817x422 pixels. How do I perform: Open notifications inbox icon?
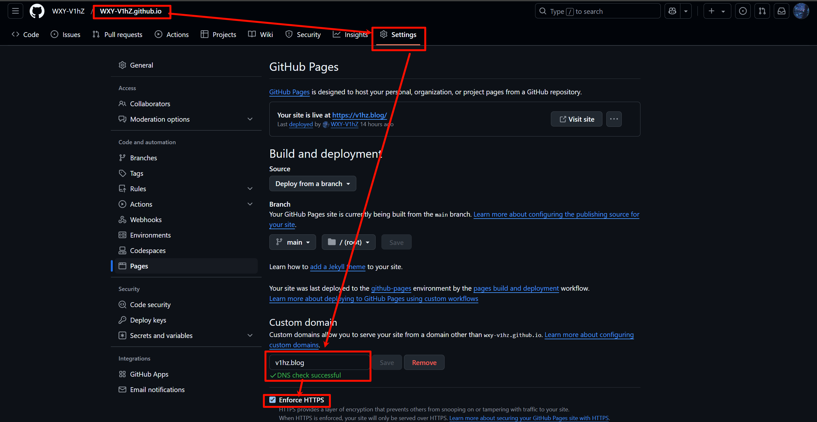[x=782, y=11]
